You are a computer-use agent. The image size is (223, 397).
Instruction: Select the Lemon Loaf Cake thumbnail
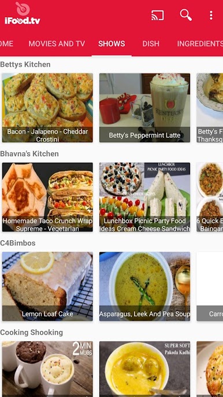(47, 286)
